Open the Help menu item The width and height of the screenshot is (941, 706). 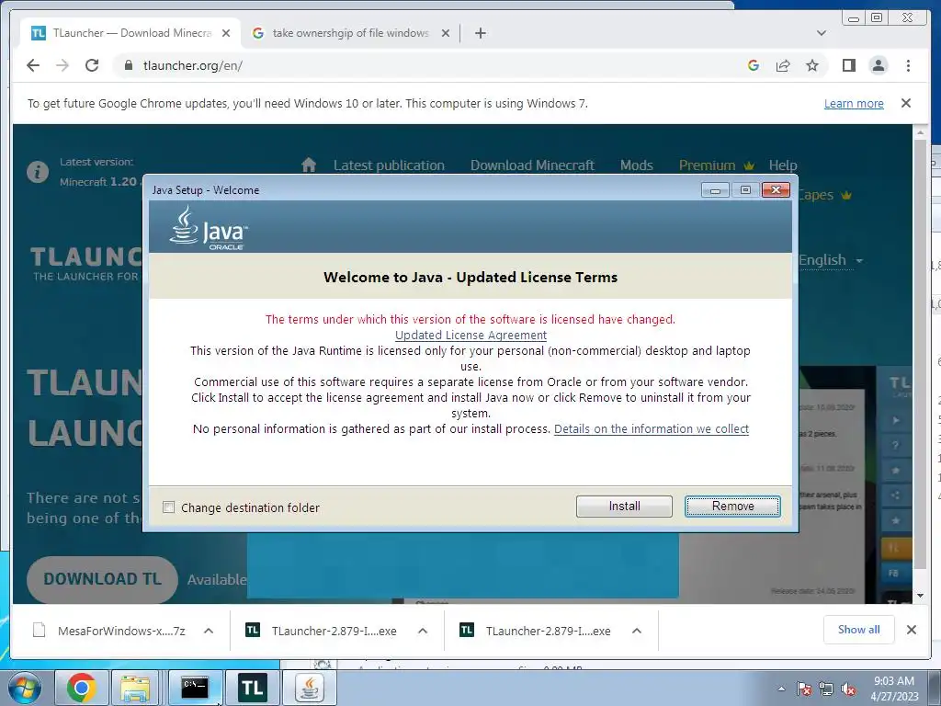(783, 165)
